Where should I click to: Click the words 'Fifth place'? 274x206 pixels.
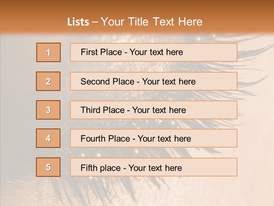click(x=101, y=168)
